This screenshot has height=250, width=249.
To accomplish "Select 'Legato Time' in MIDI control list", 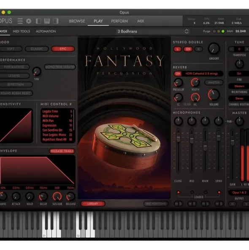I will click(57, 111).
